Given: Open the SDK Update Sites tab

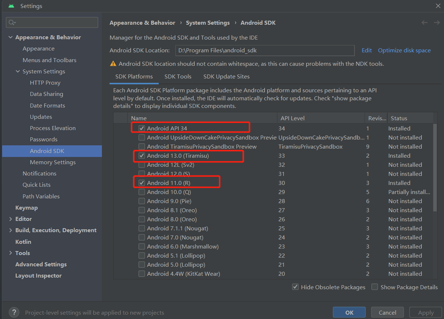Looking at the screenshot, I should tap(226, 77).
